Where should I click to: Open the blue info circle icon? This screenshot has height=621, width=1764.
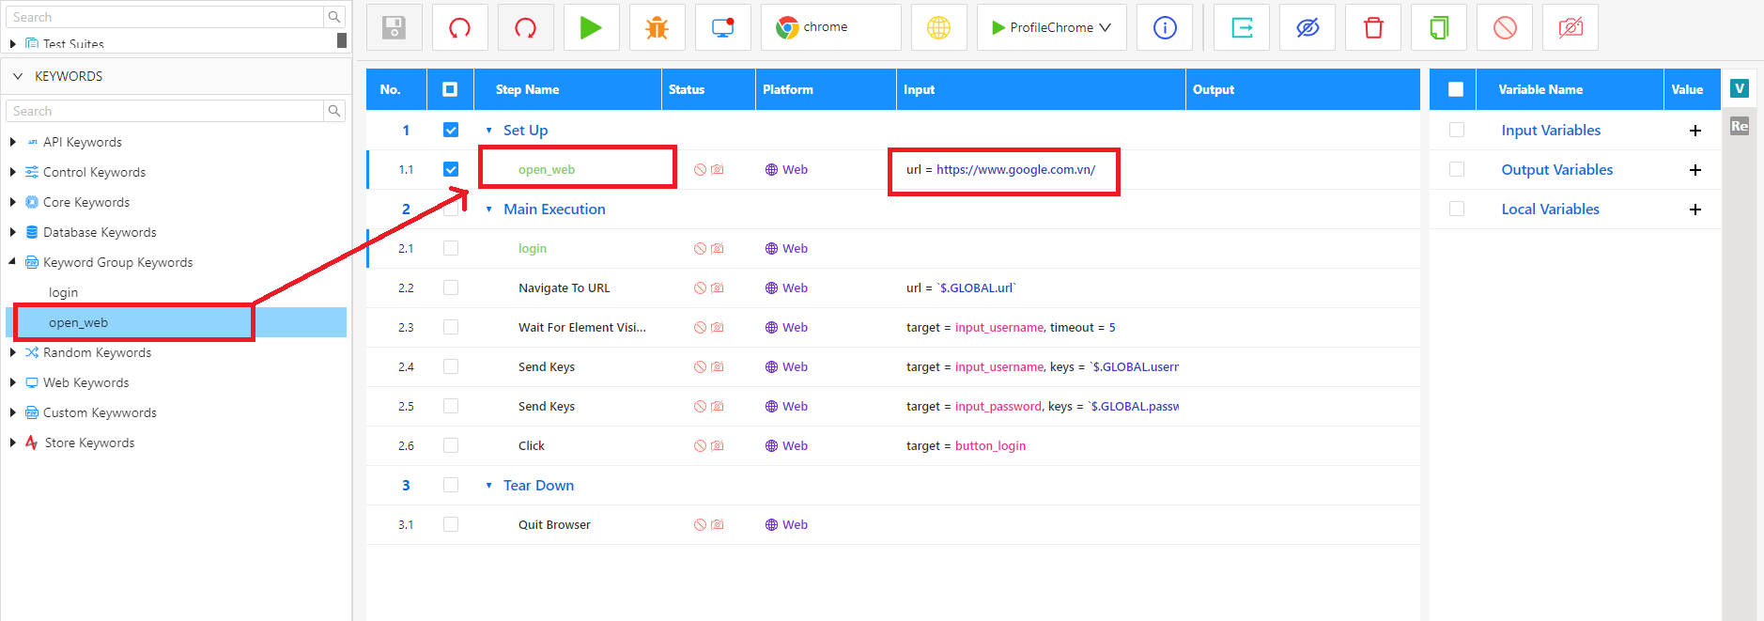1165,27
